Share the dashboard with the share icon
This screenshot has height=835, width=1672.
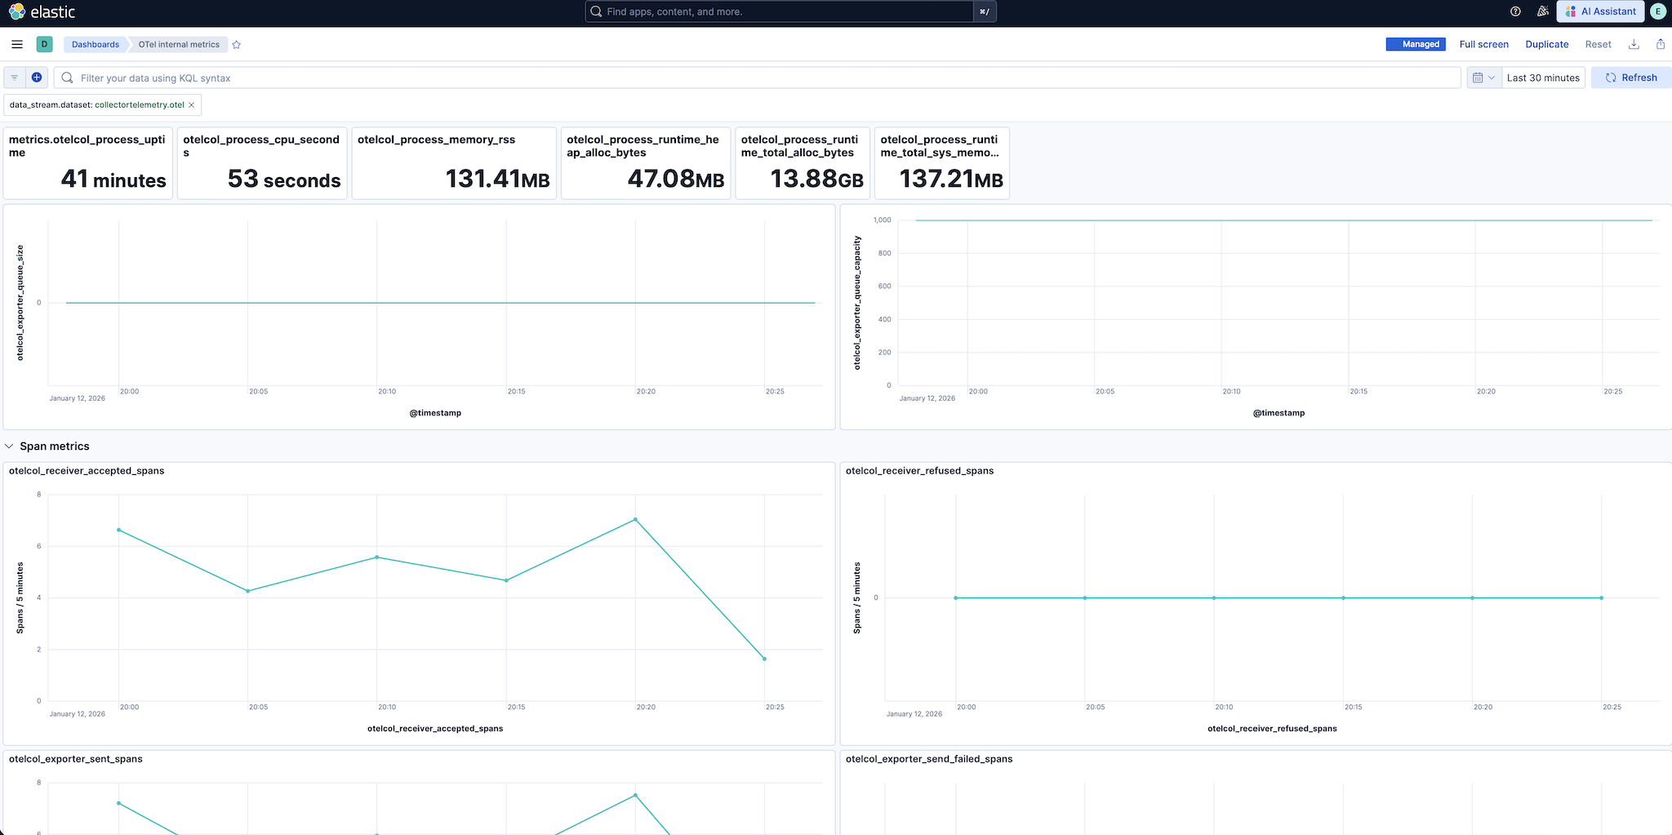click(x=1660, y=44)
